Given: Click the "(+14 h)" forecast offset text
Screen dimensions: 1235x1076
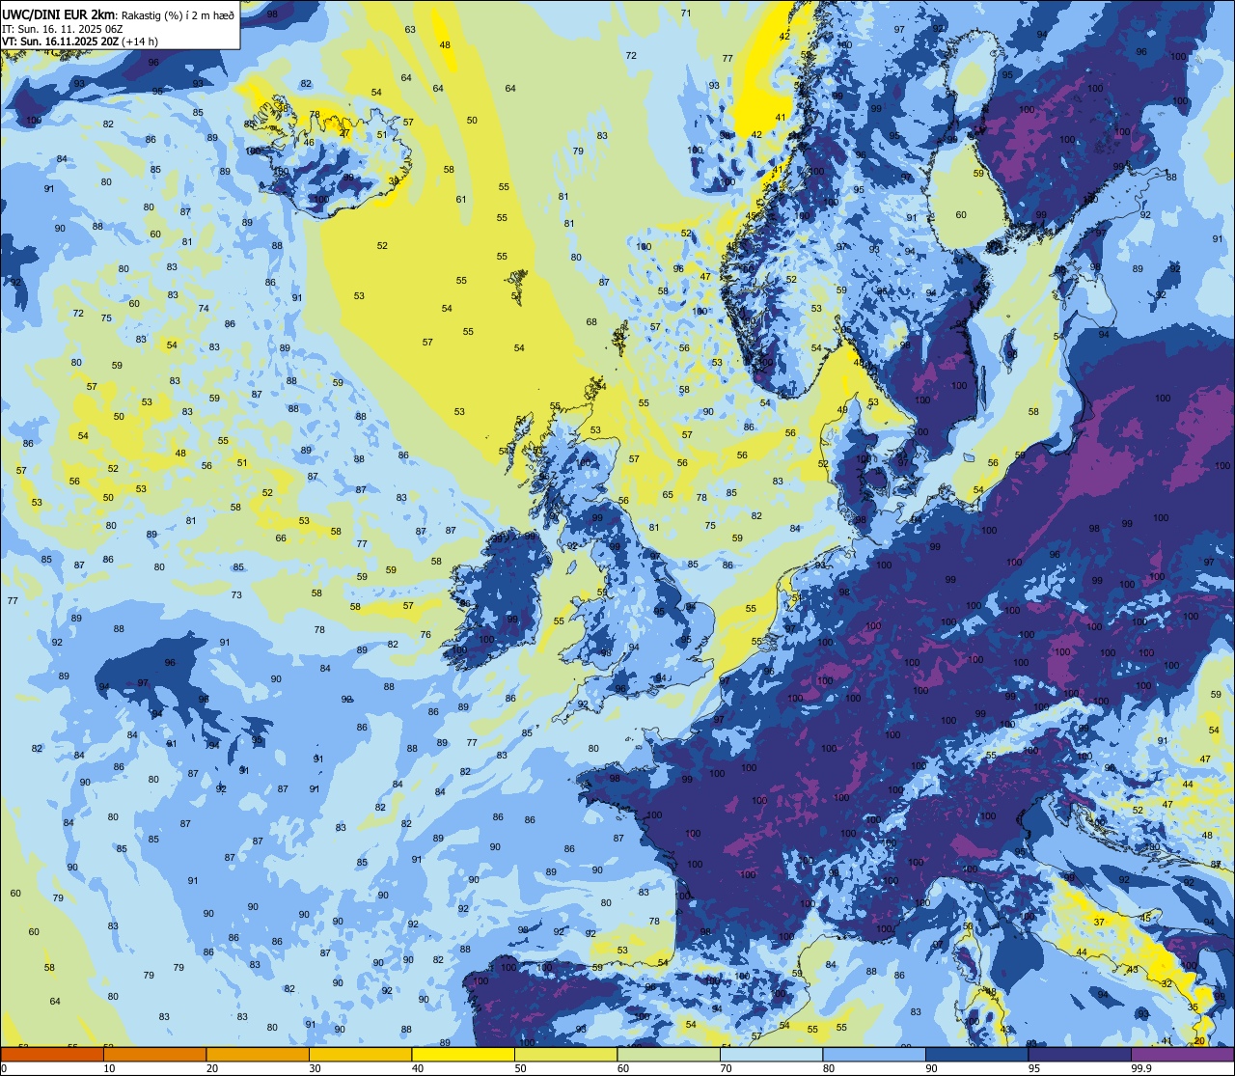Looking at the screenshot, I should pos(141,41).
